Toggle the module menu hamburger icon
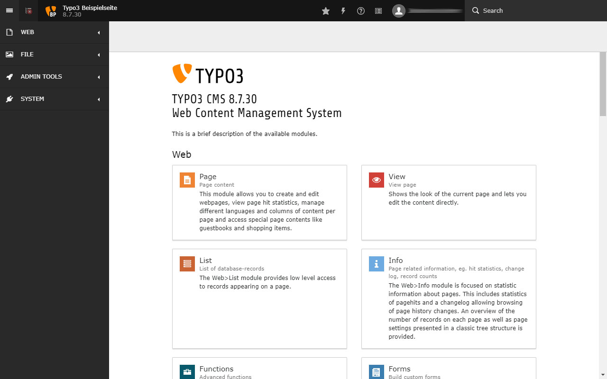 (x=9, y=10)
